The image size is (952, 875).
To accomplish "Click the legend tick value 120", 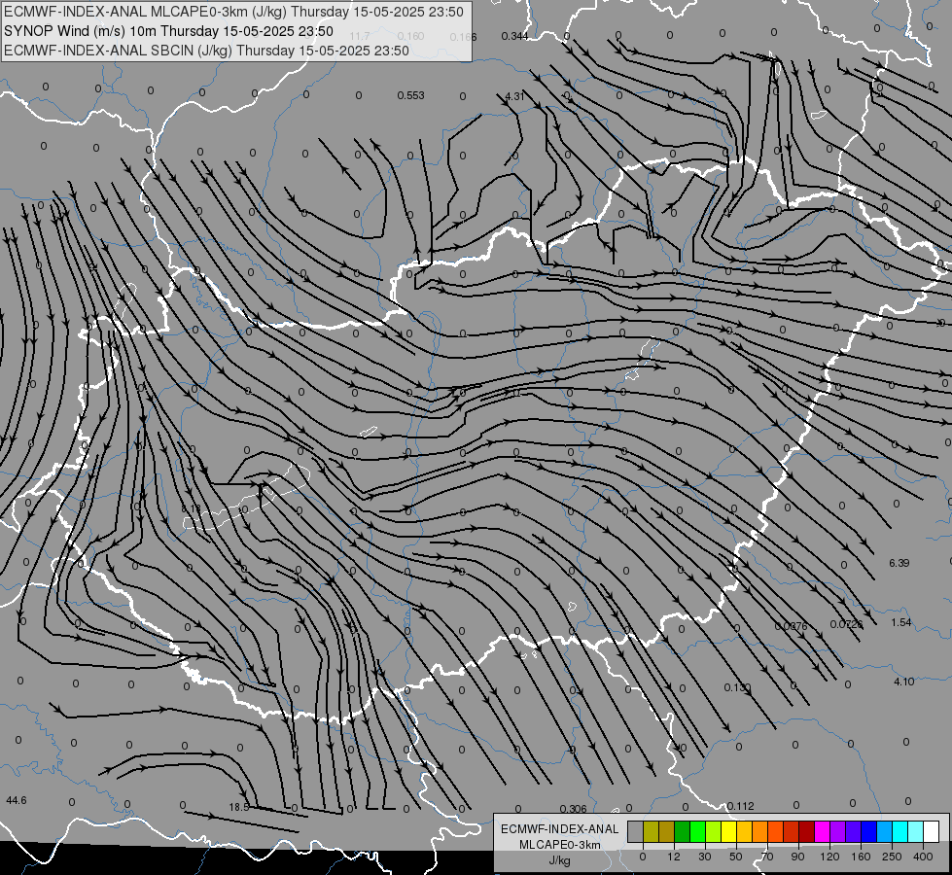I will tap(829, 857).
